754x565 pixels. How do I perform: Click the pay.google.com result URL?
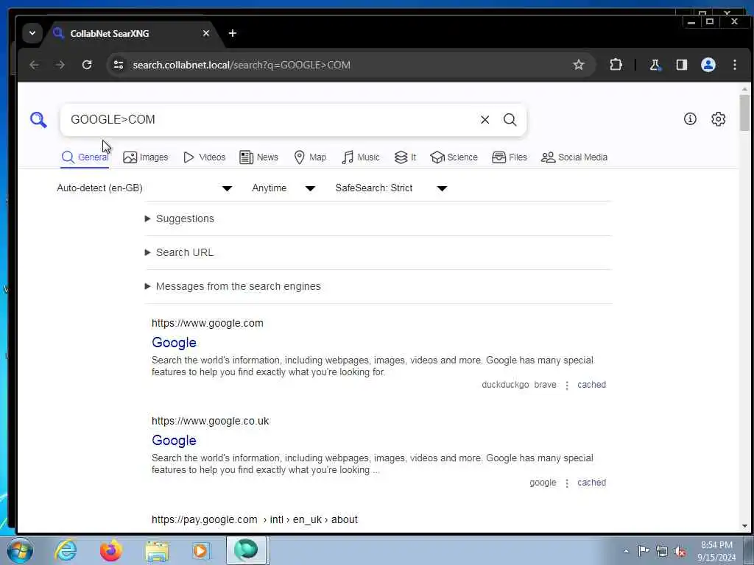[x=254, y=520]
